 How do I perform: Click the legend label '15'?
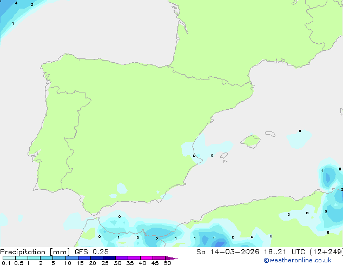80,263
